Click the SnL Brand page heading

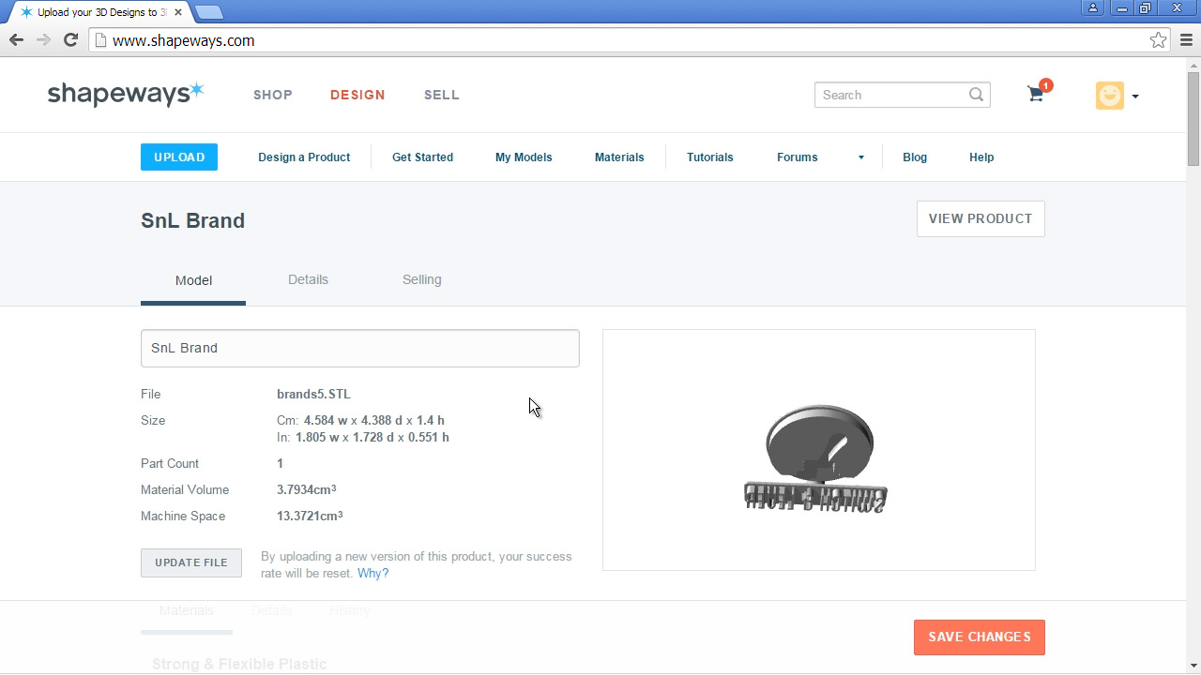point(192,220)
